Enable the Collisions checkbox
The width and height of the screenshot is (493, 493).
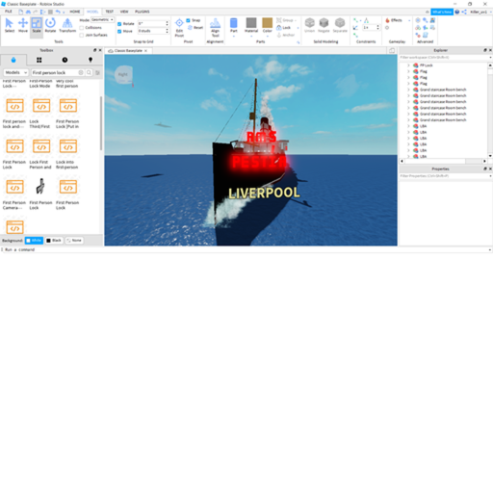pos(82,28)
